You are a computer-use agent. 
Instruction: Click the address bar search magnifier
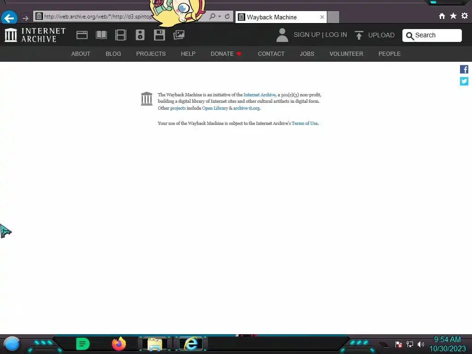[x=212, y=16]
